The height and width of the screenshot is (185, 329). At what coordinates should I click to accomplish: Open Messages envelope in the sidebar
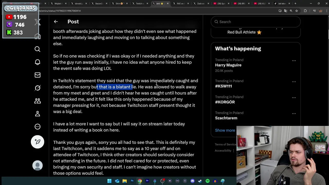(x=38, y=75)
